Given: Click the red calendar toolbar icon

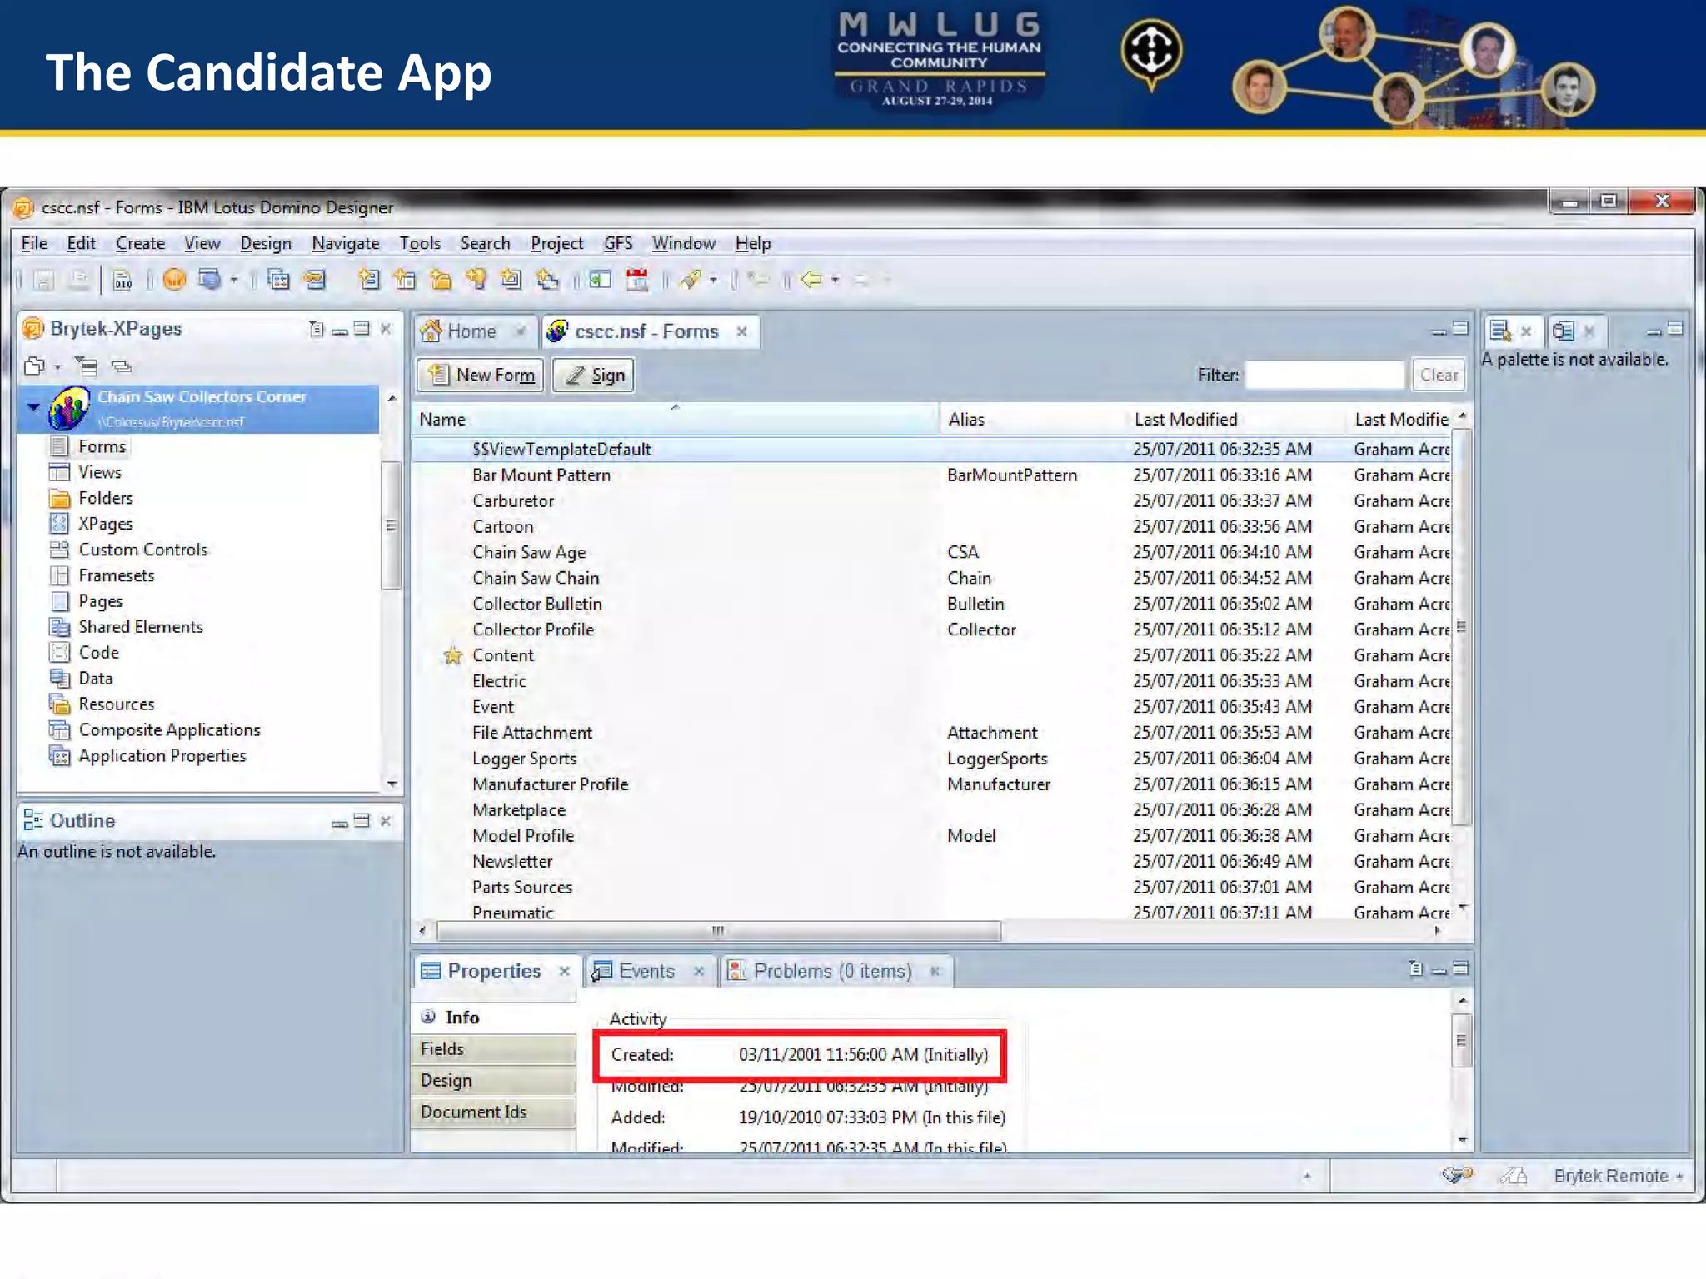Looking at the screenshot, I should click(637, 280).
